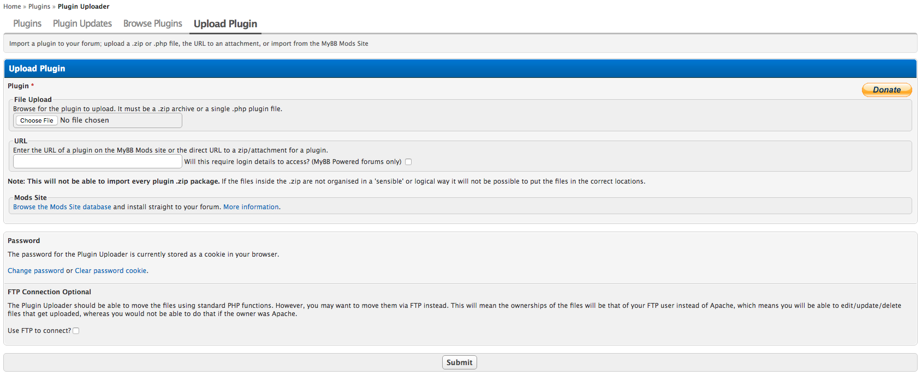Viewport: 922px width, 376px height.
Task: Tick the Use FTP to connect checkbox
Action: point(76,331)
